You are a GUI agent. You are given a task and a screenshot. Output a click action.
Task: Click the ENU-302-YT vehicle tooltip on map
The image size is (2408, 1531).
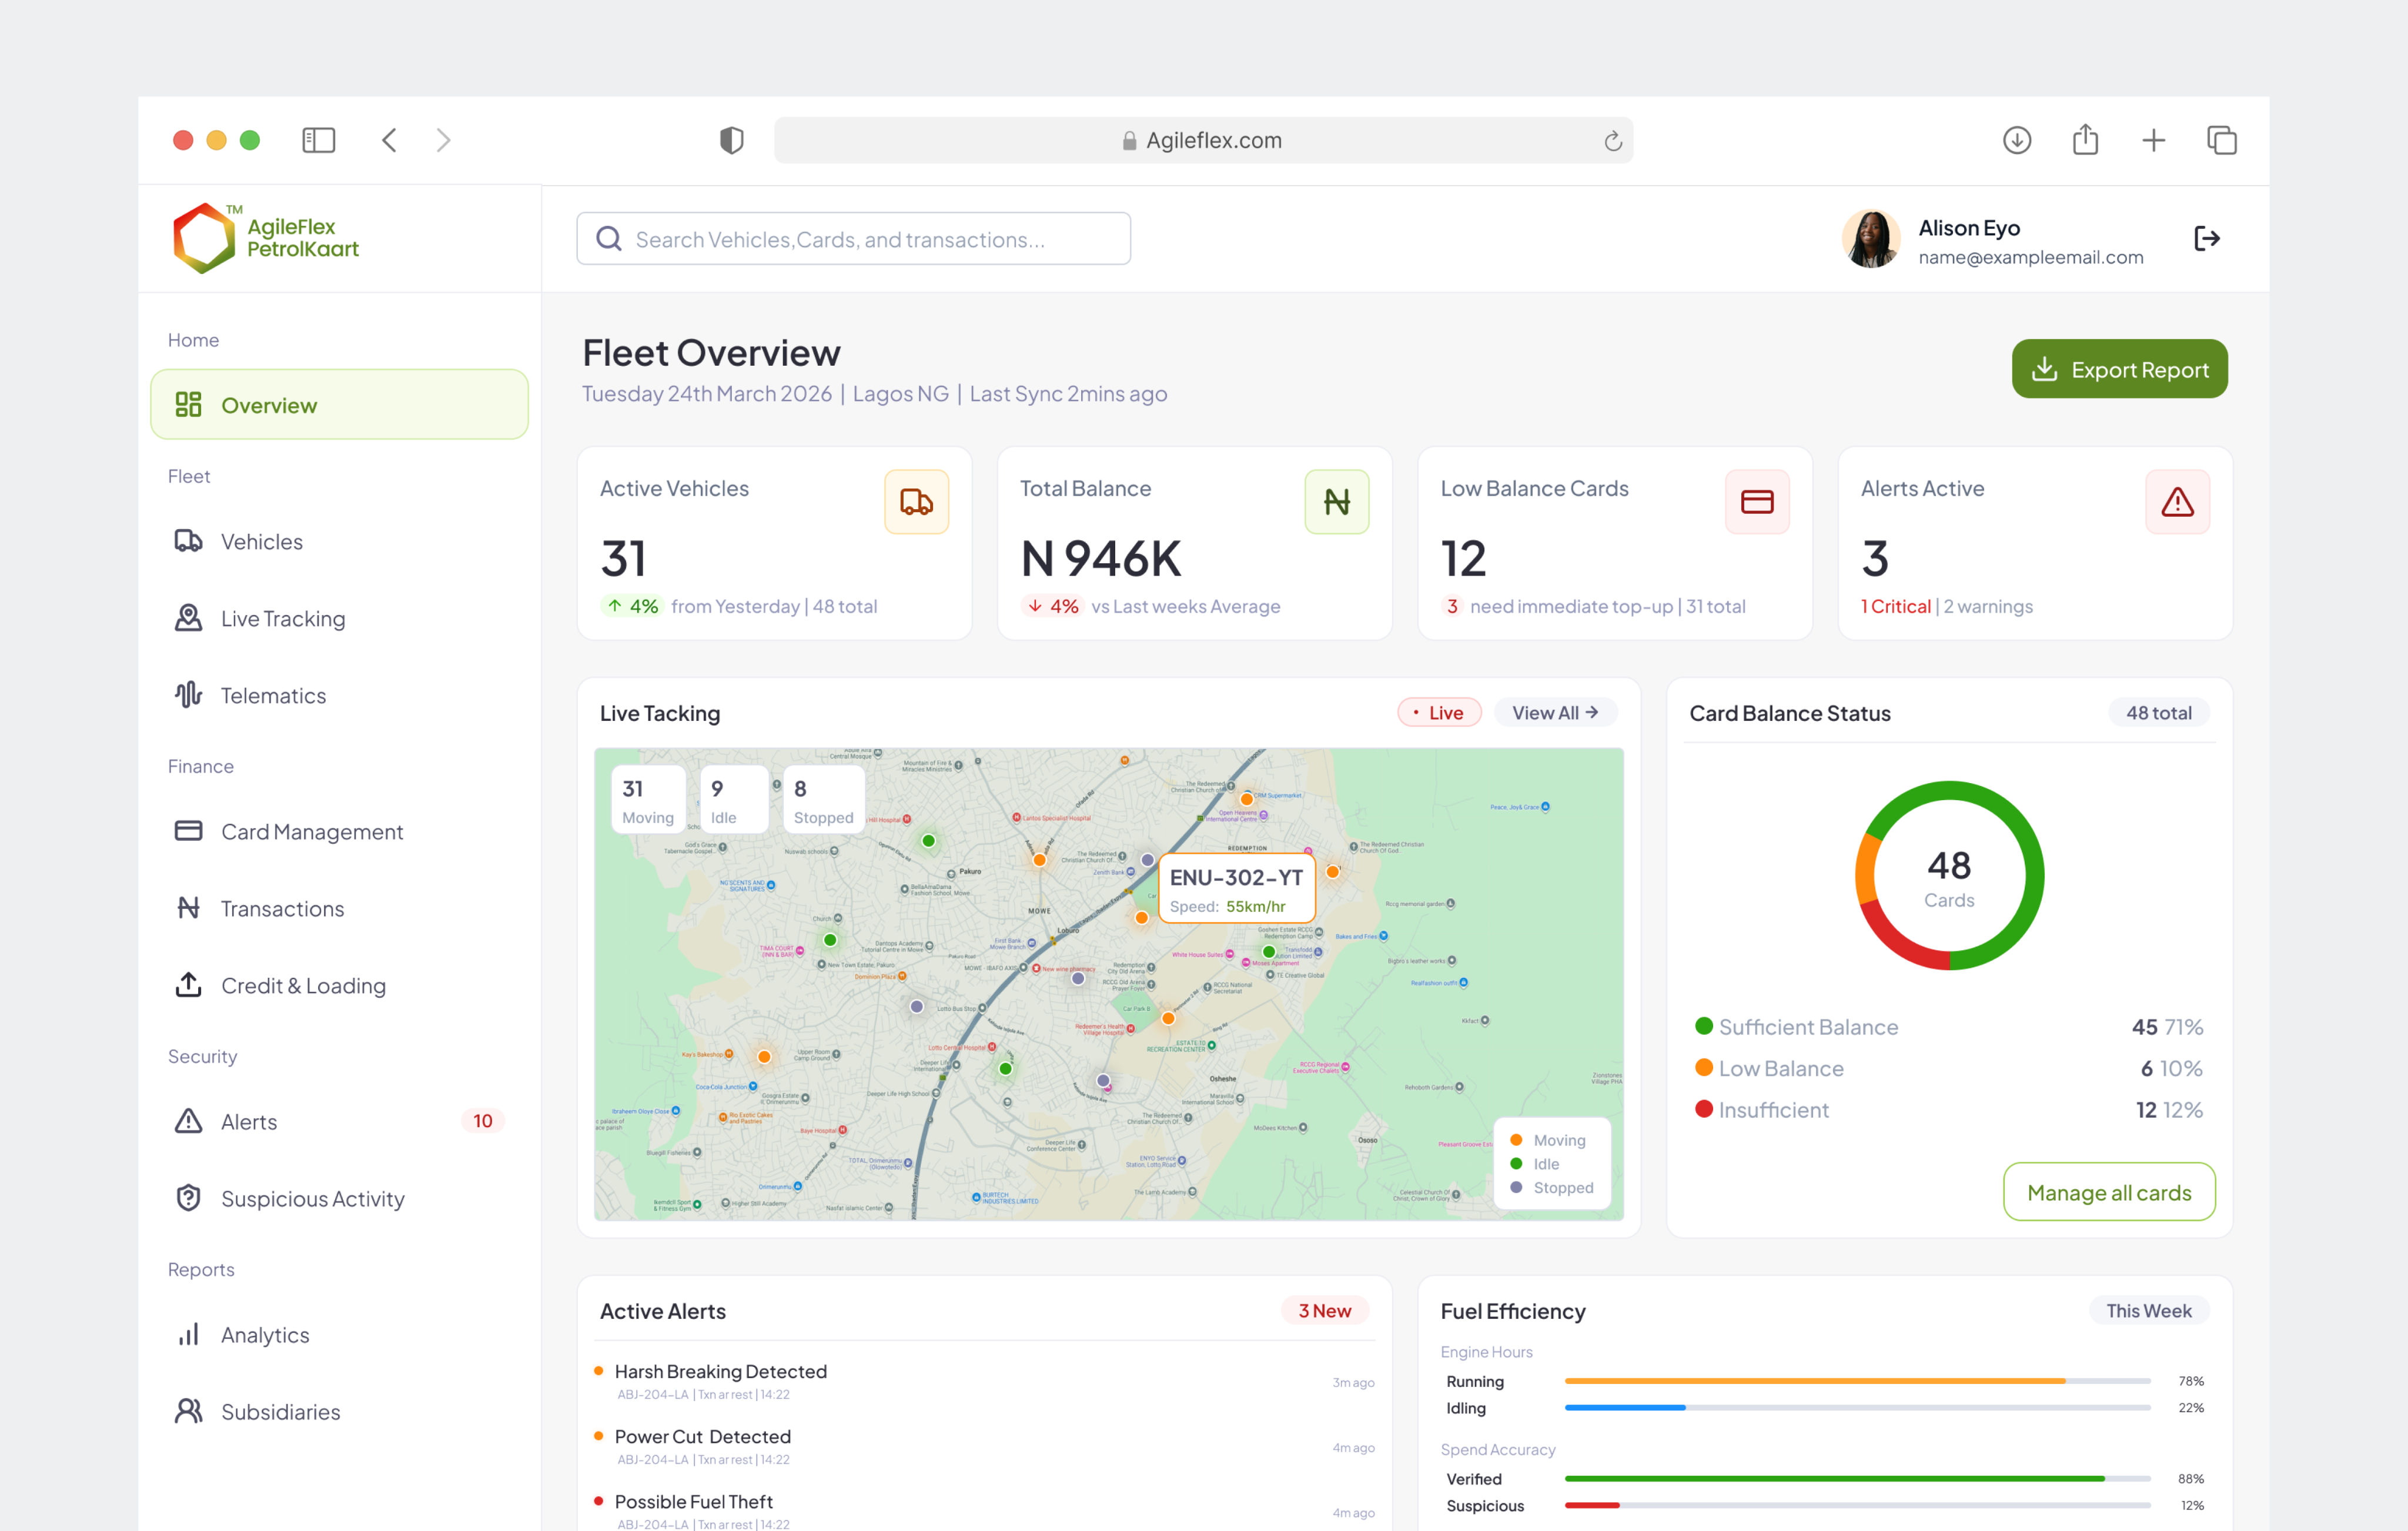(1236, 888)
